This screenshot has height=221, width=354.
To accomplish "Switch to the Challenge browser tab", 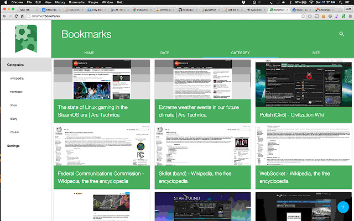I will click(x=325, y=10).
